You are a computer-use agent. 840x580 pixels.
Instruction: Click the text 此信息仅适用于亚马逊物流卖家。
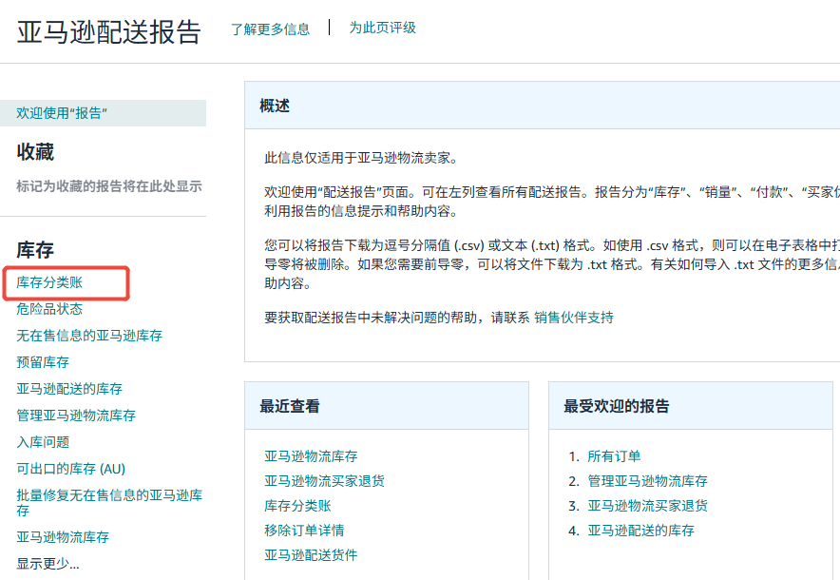pos(361,158)
